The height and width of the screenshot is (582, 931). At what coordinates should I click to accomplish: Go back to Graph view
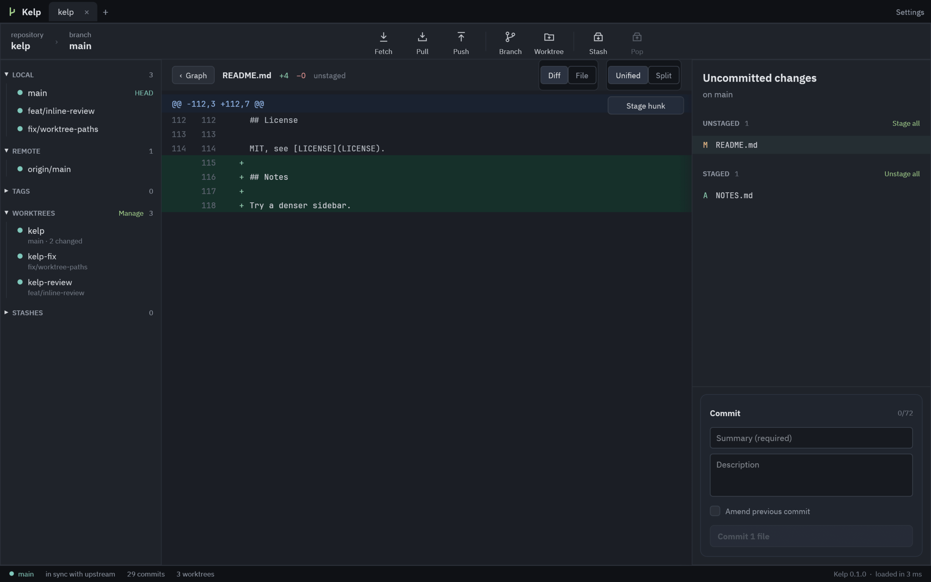[193, 75]
